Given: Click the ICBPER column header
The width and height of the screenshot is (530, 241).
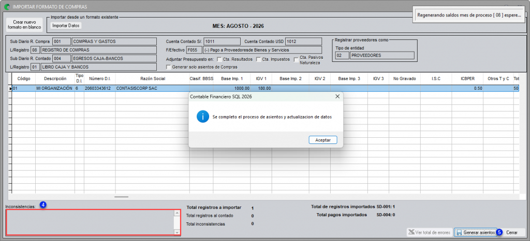Looking at the screenshot, I should tap(467, 78).
